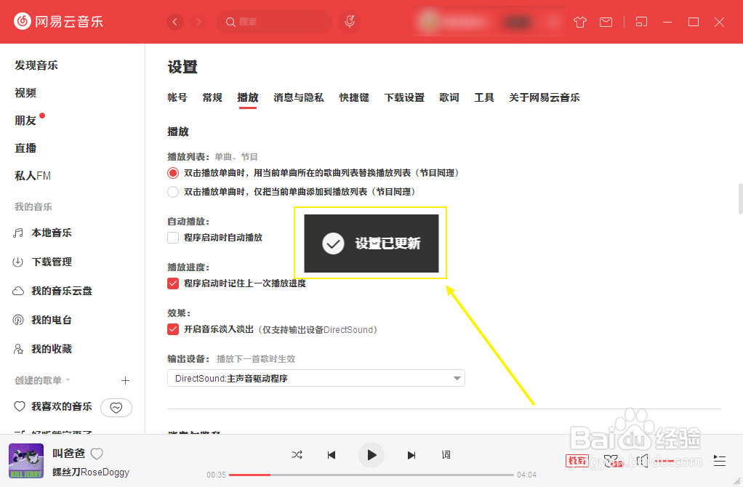Open 关于网易云音乐 settings tab
This screenshot has height=487, width=743.
545,97
